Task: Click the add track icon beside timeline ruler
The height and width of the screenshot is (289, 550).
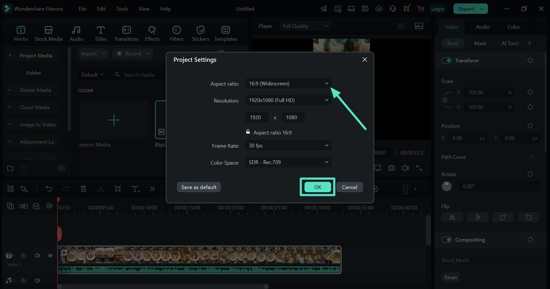Action: [x=11, y=206]
